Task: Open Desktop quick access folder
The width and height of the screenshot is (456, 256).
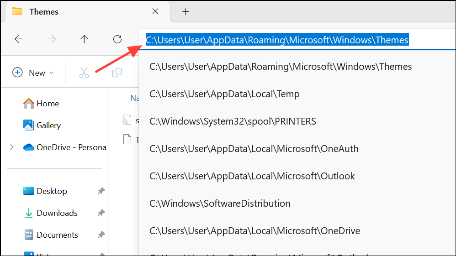Action: (x=45, y=191)
